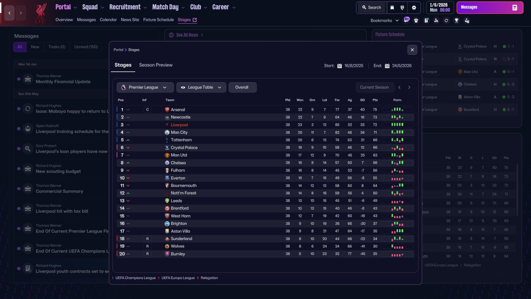Open the Fixture Schedule sub-tab
The width and height of the screenshot is (531, 299).
click(158, 20)
